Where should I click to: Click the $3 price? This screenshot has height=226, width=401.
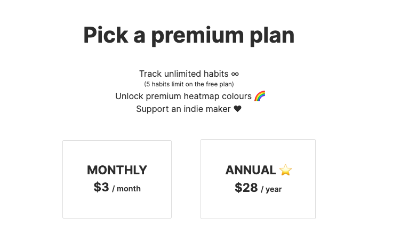pos(101,187)
